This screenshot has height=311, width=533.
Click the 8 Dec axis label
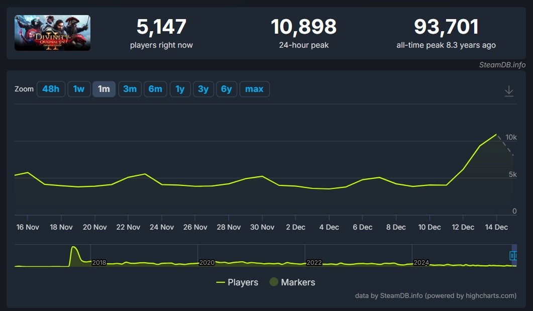[396, 227]
